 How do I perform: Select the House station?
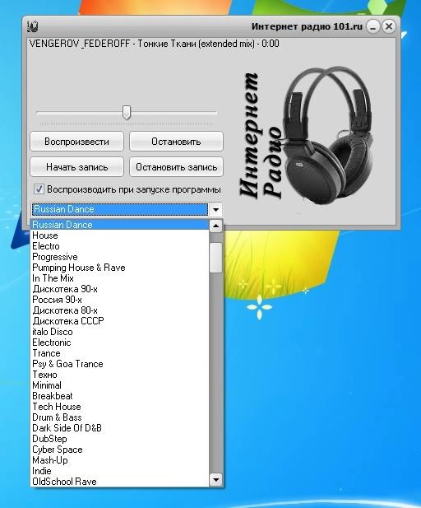120,235
